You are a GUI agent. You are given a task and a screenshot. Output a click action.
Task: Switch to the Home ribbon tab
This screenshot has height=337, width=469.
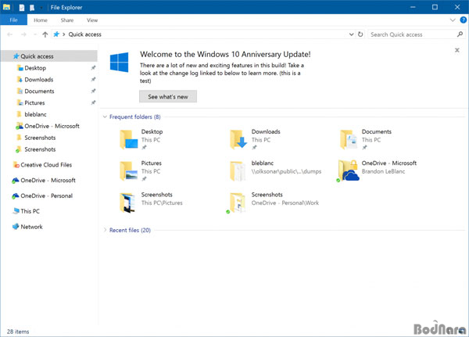coord(41,20)
